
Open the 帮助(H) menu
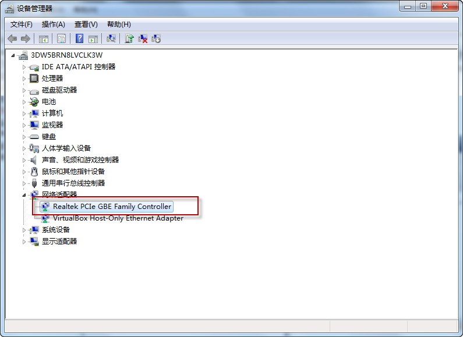coord(119,24)
